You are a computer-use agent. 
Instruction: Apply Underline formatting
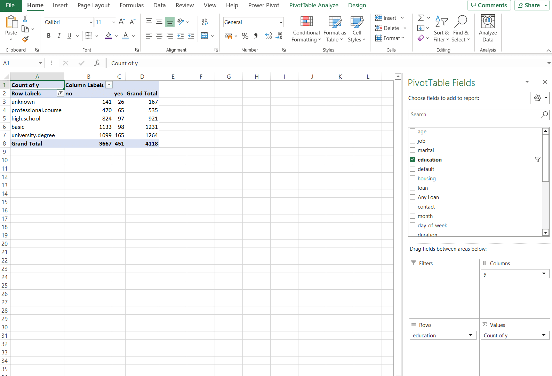[69, 36]
